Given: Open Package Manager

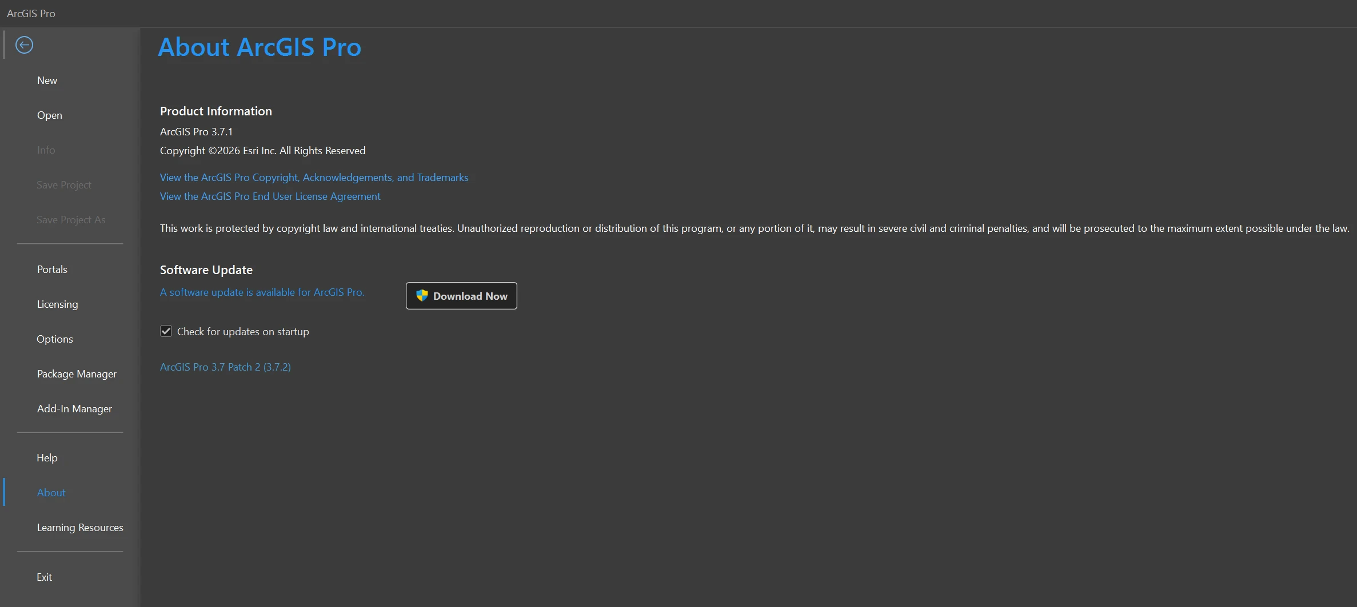Looking at the screenshot, I should pyautogui.click(x=77, y=374).
